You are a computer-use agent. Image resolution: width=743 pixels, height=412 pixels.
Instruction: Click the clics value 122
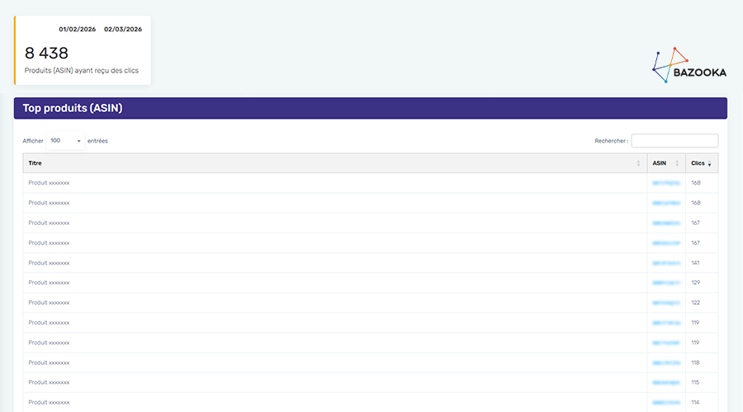[x=696, y=302]
